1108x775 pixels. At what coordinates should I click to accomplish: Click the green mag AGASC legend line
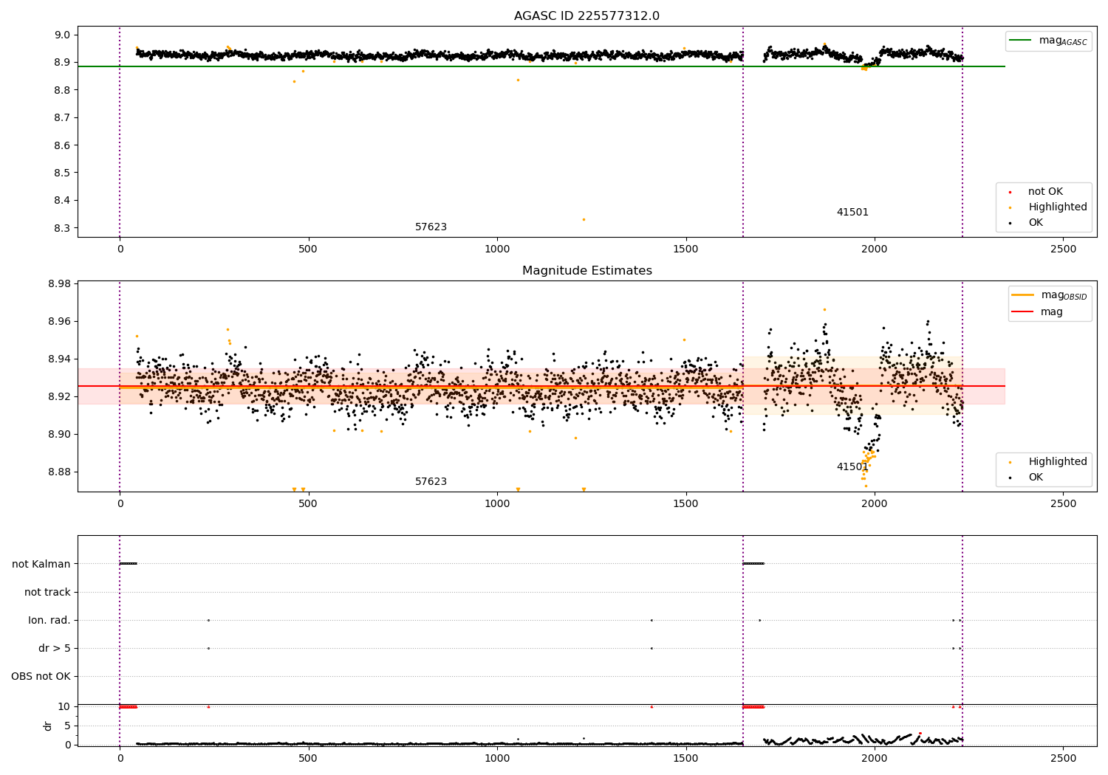1021,41
